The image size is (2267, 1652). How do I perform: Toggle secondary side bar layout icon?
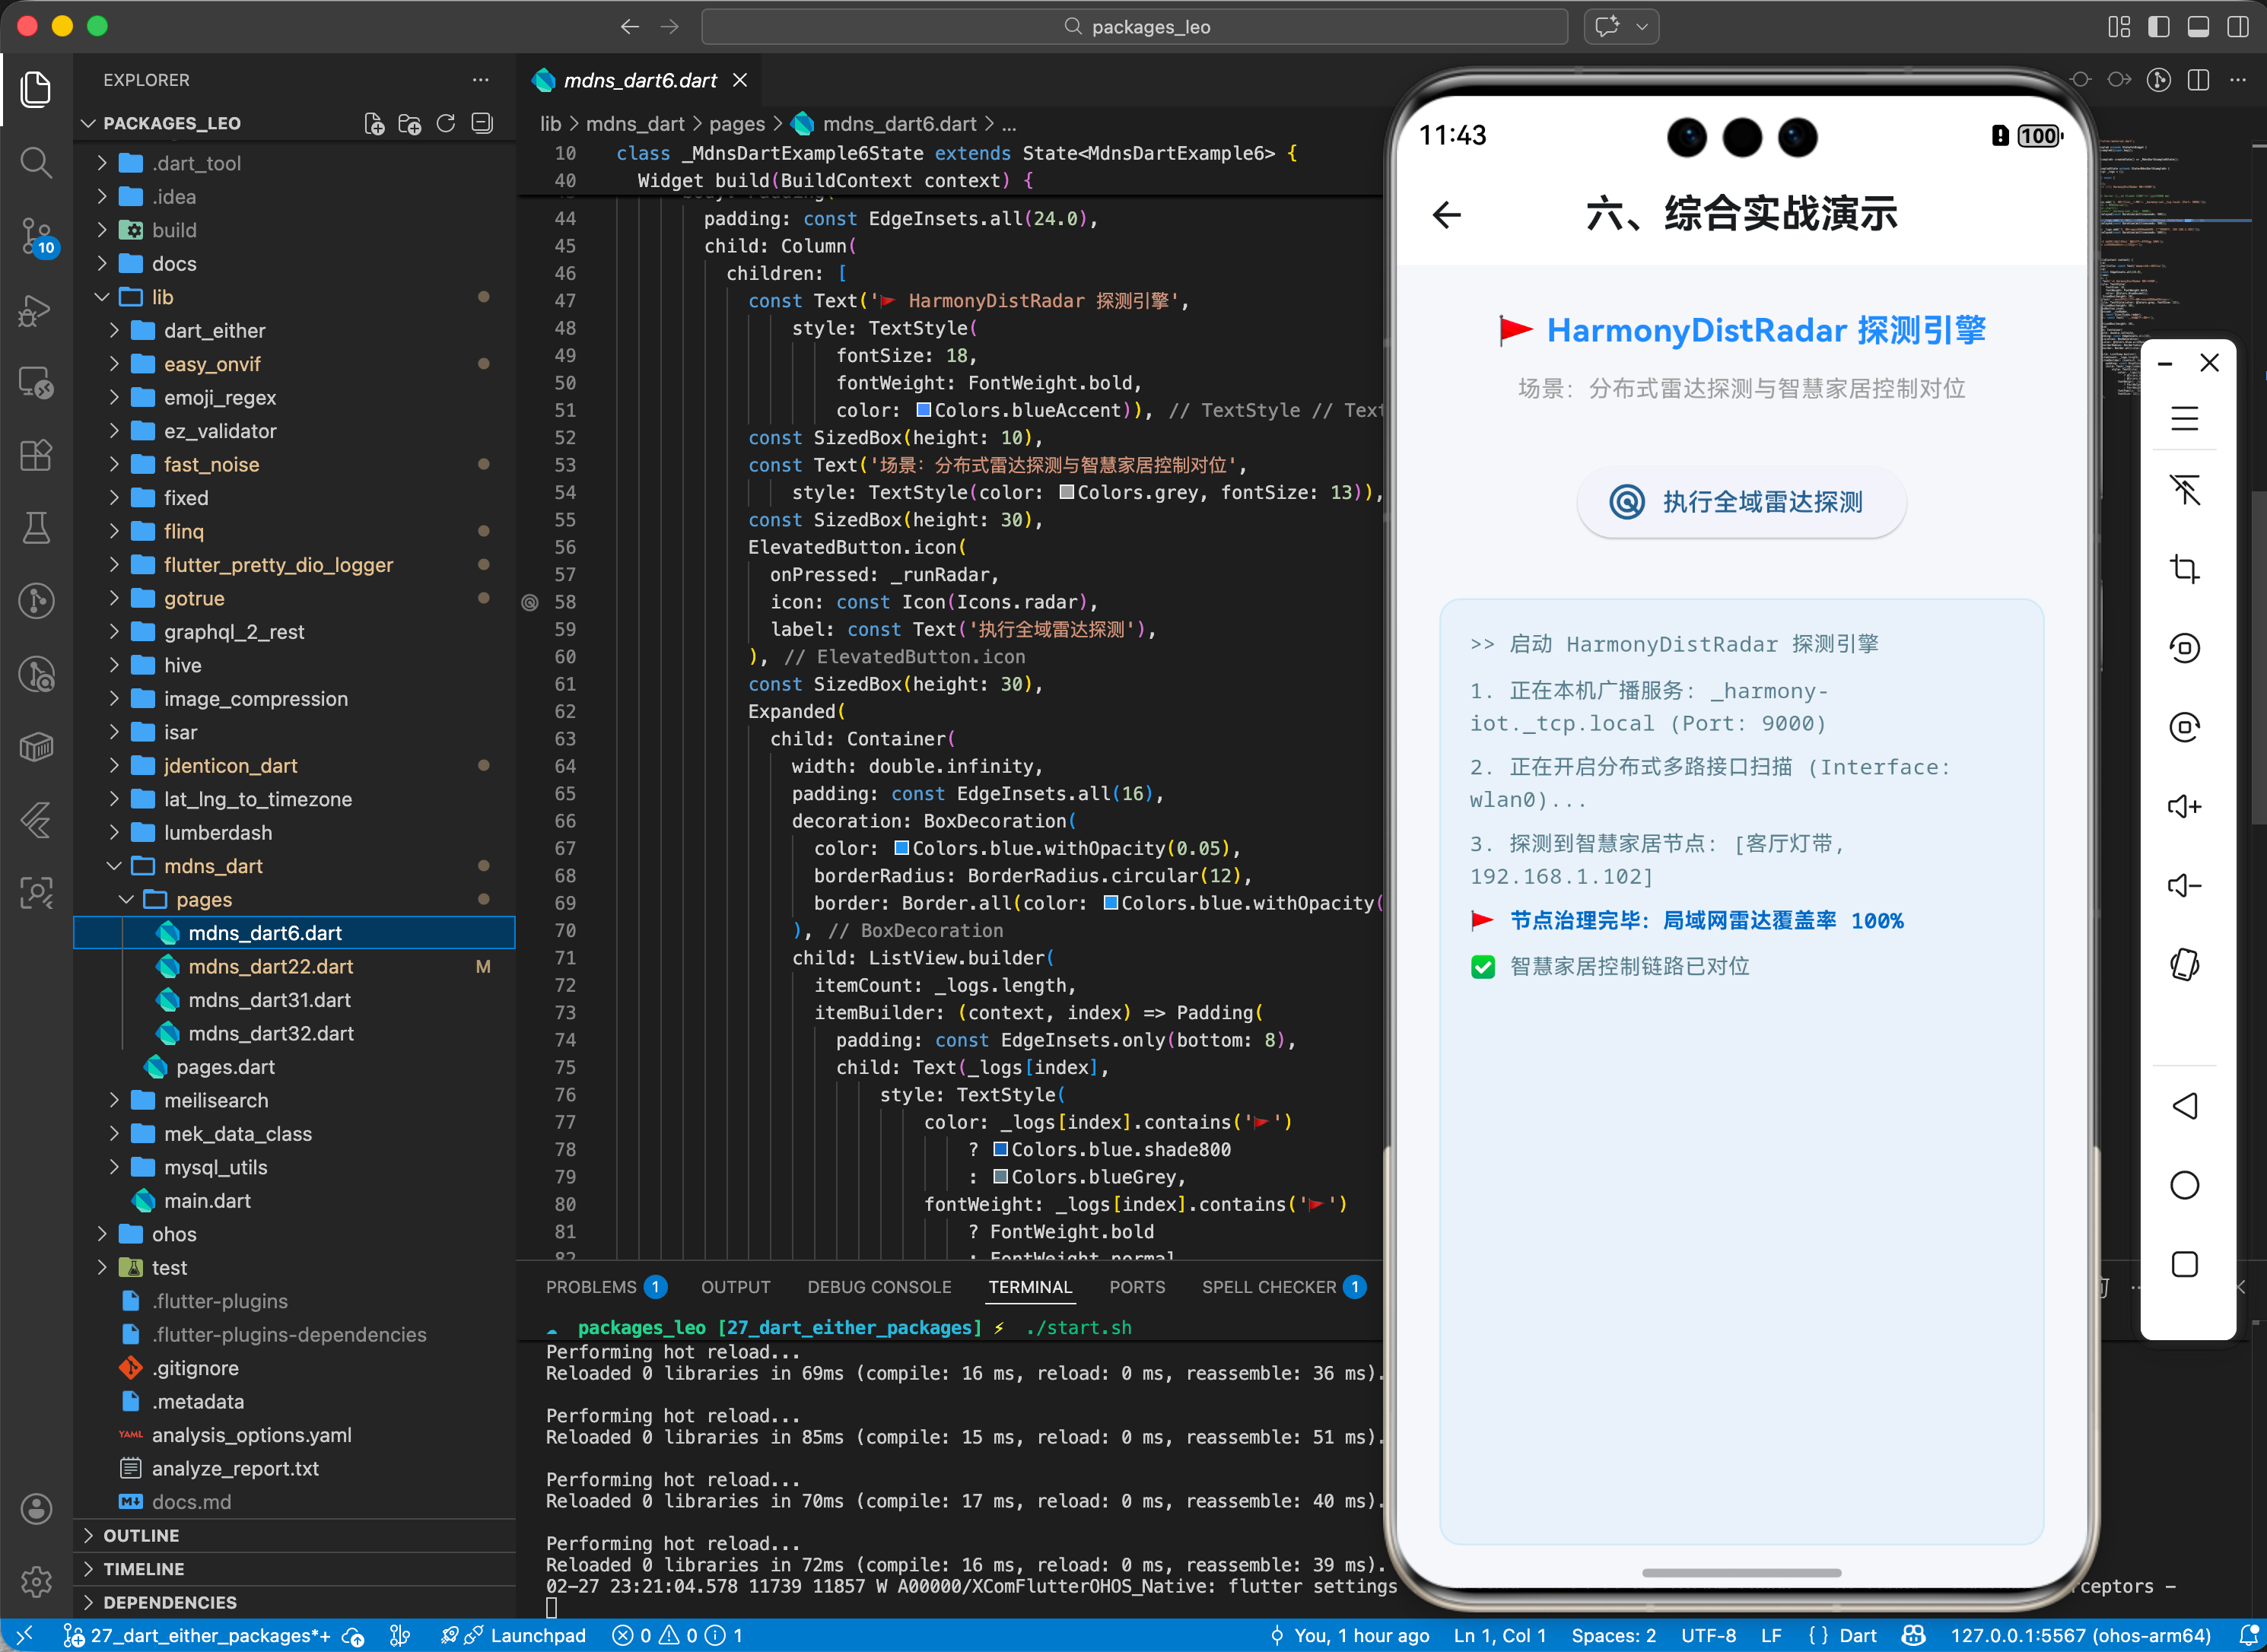click(2238, 27)
